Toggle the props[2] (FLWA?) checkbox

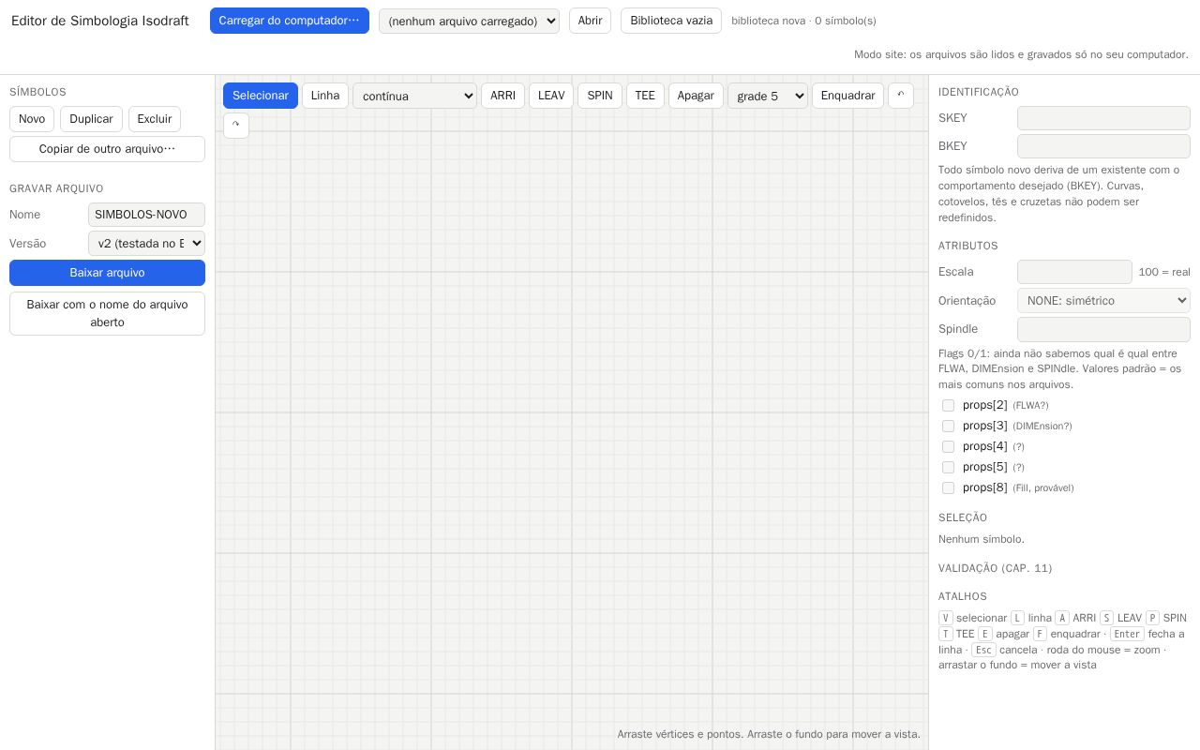tap(948, 406)
